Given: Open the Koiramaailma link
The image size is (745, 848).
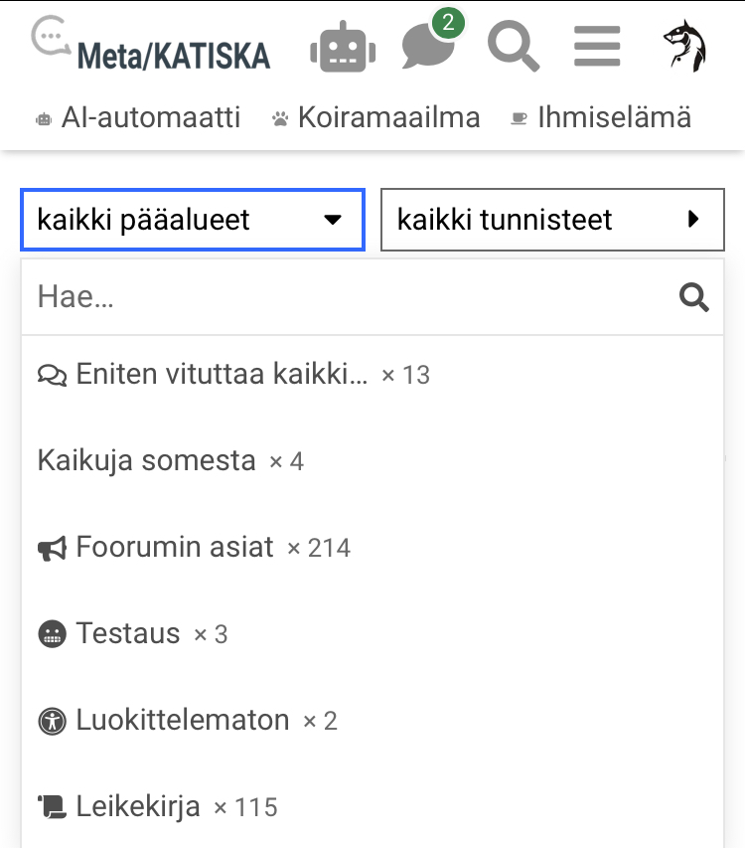Looking at the screenshot, I should 375,117.
